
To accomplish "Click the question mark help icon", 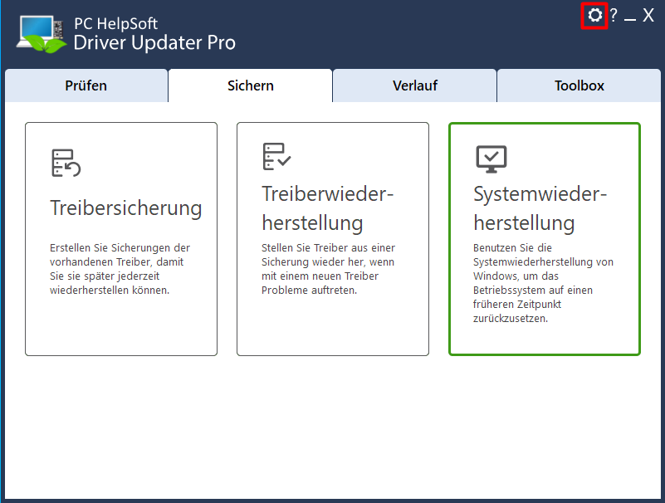I will pyautogui.click(x=614, y=15).
